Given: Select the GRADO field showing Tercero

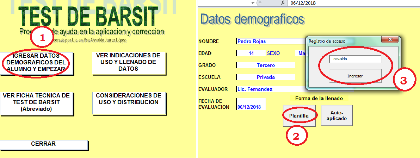Looking at the screenshot, I should (265, 65).
